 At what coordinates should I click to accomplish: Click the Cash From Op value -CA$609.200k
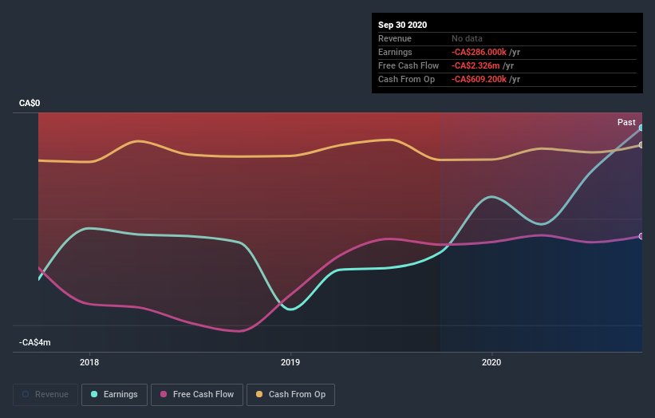479,79
